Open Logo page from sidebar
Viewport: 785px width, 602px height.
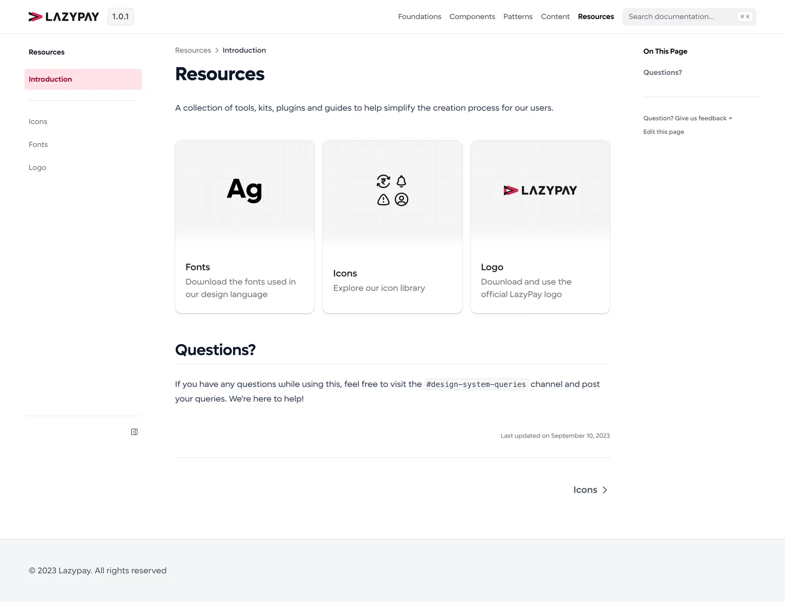(37, 168)
